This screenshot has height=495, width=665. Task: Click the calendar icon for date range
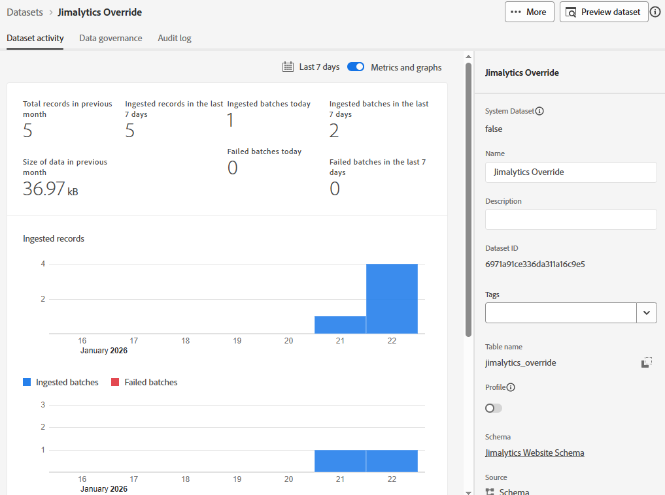pyautogui.click(x=288, y=67)
